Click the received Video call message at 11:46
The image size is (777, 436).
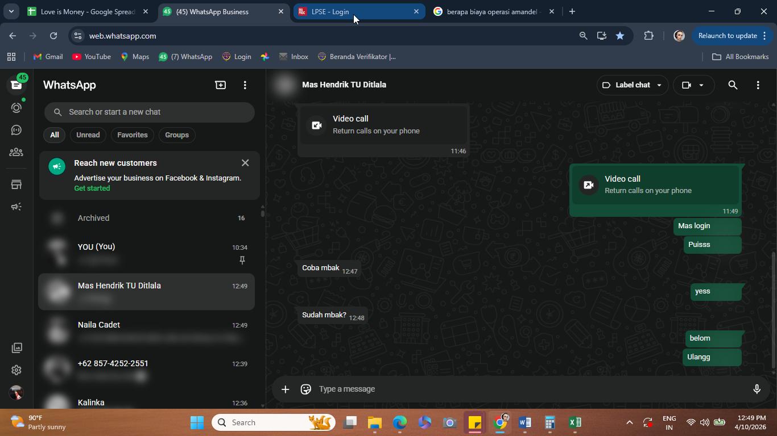383,131
